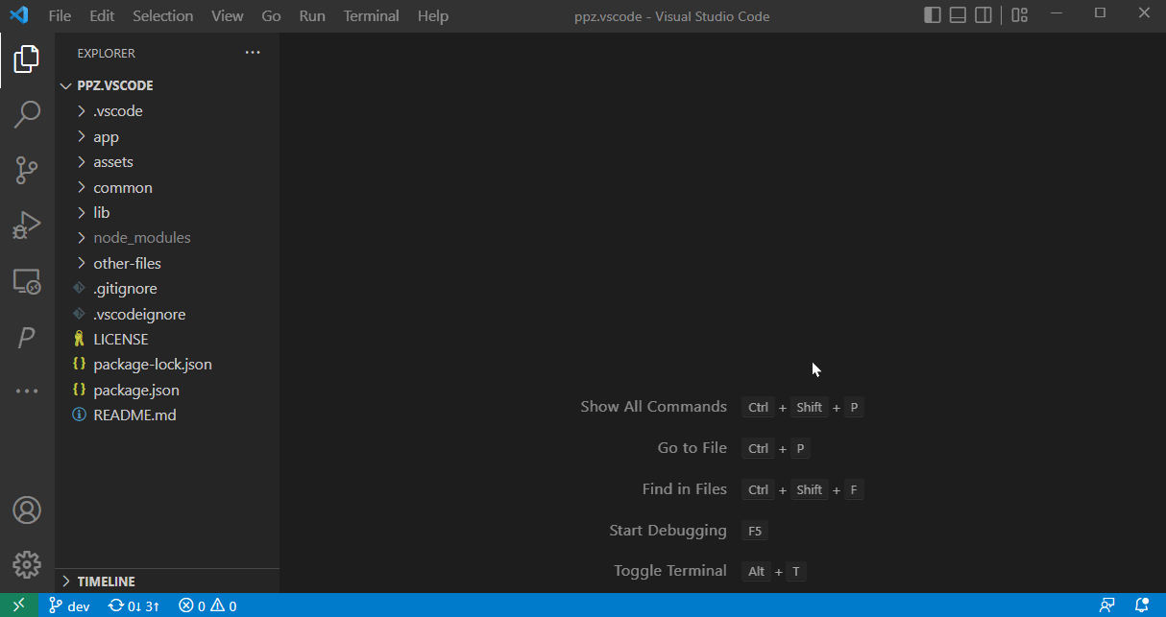The height and width of the screenshot is (617, 1166).
Task: Open the Accounts icon
Action: 27,510
